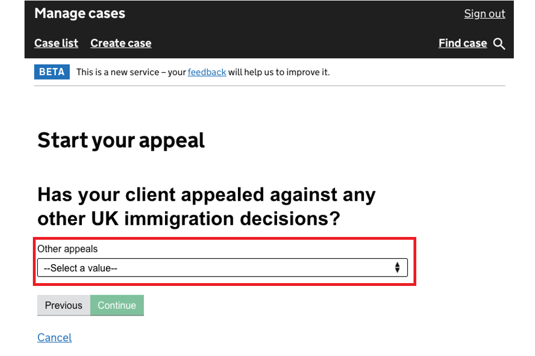
Task: Click the "other UK immigration decisions?" heading line
Action: (188, 219)
